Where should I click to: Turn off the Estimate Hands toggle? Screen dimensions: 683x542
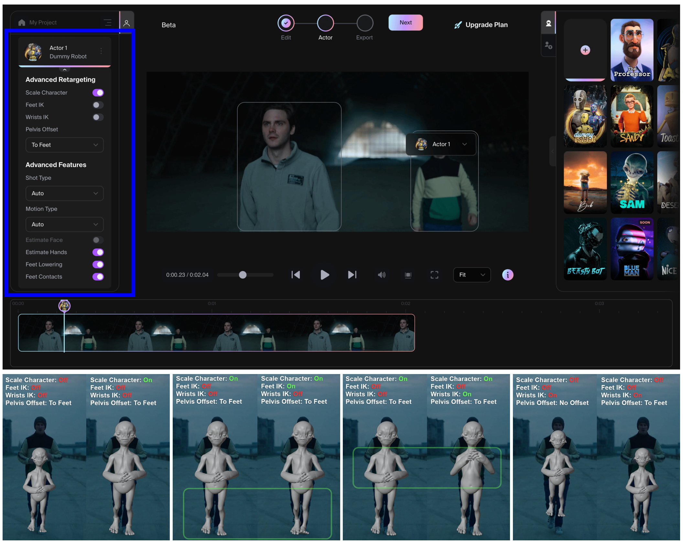(98, 252)
